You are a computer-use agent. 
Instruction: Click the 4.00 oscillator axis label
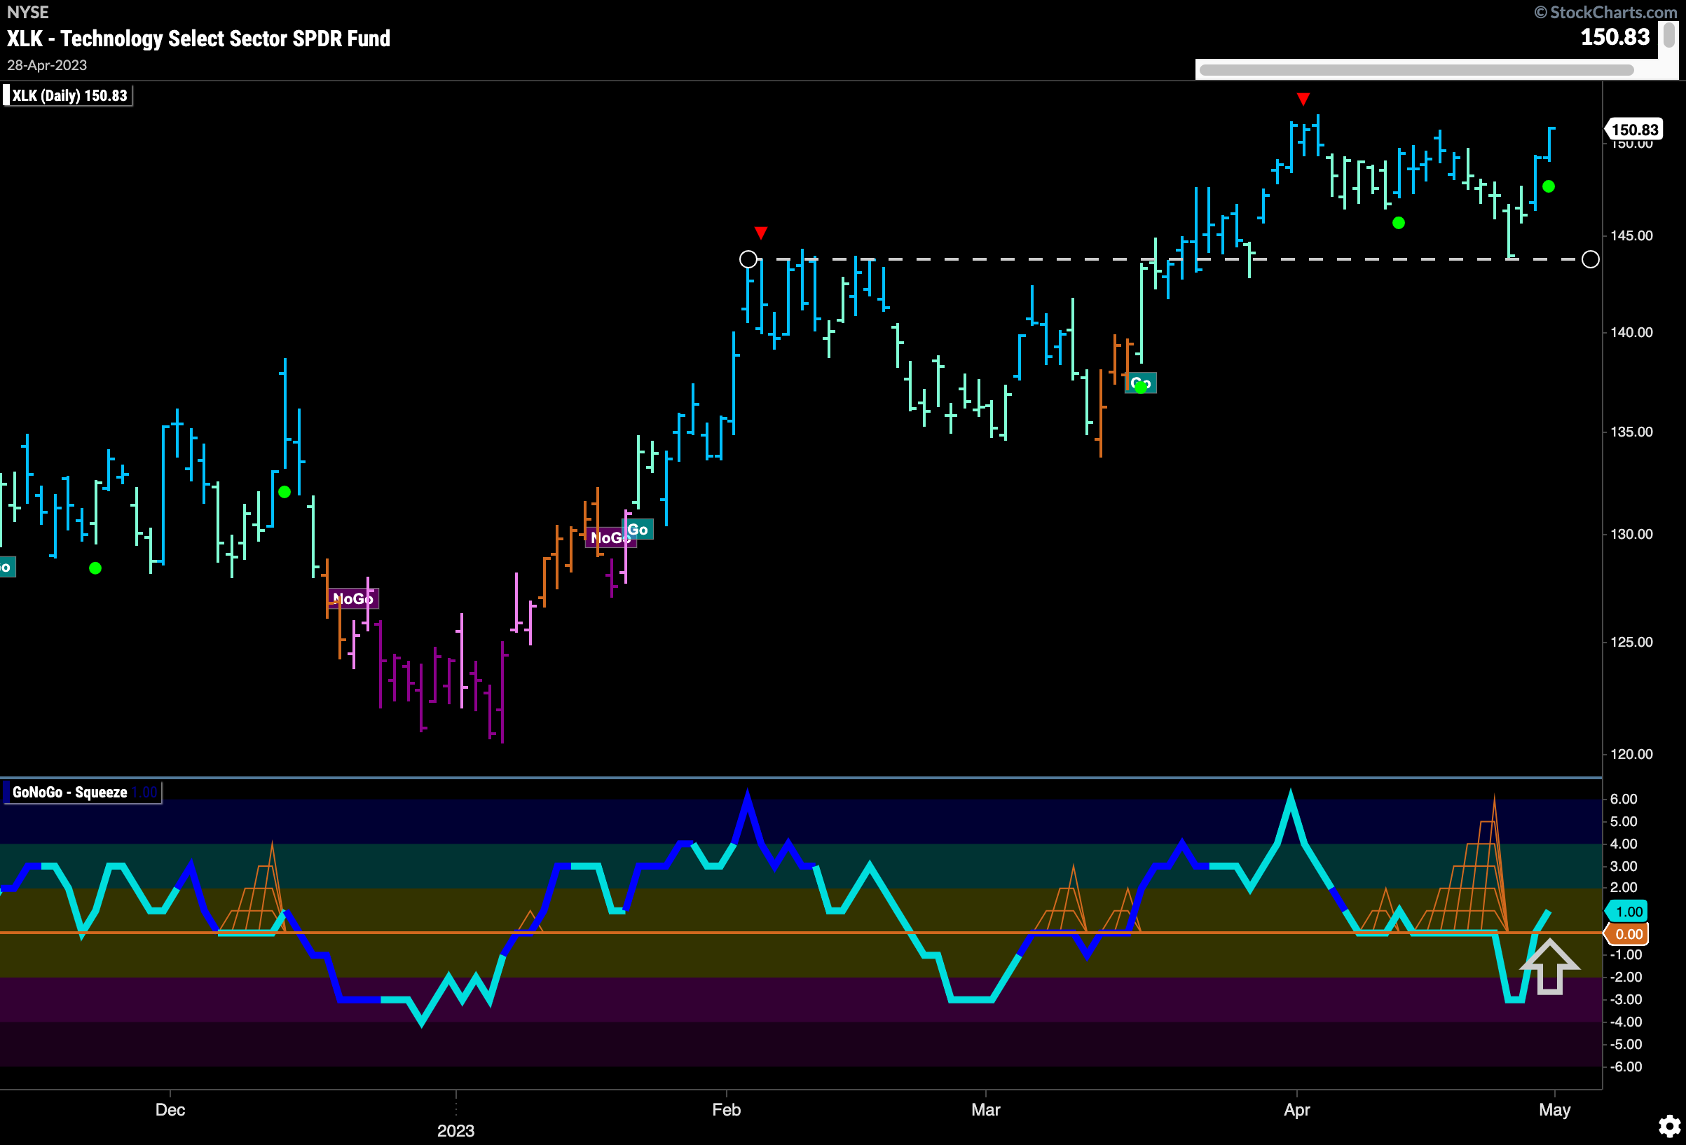(1624, 844)
